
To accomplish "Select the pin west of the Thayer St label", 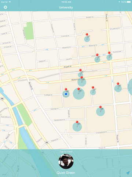I will [x=93, y=89].
